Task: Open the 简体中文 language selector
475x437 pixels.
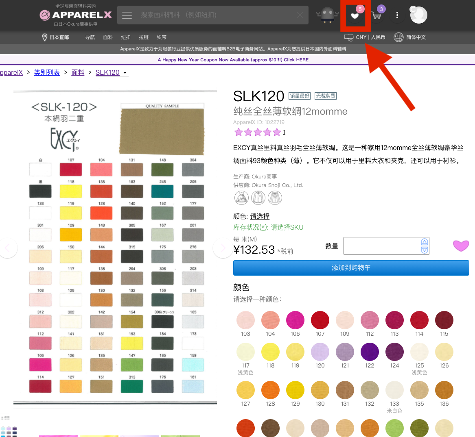Action: pyautogui.click(x=410, y=37)
